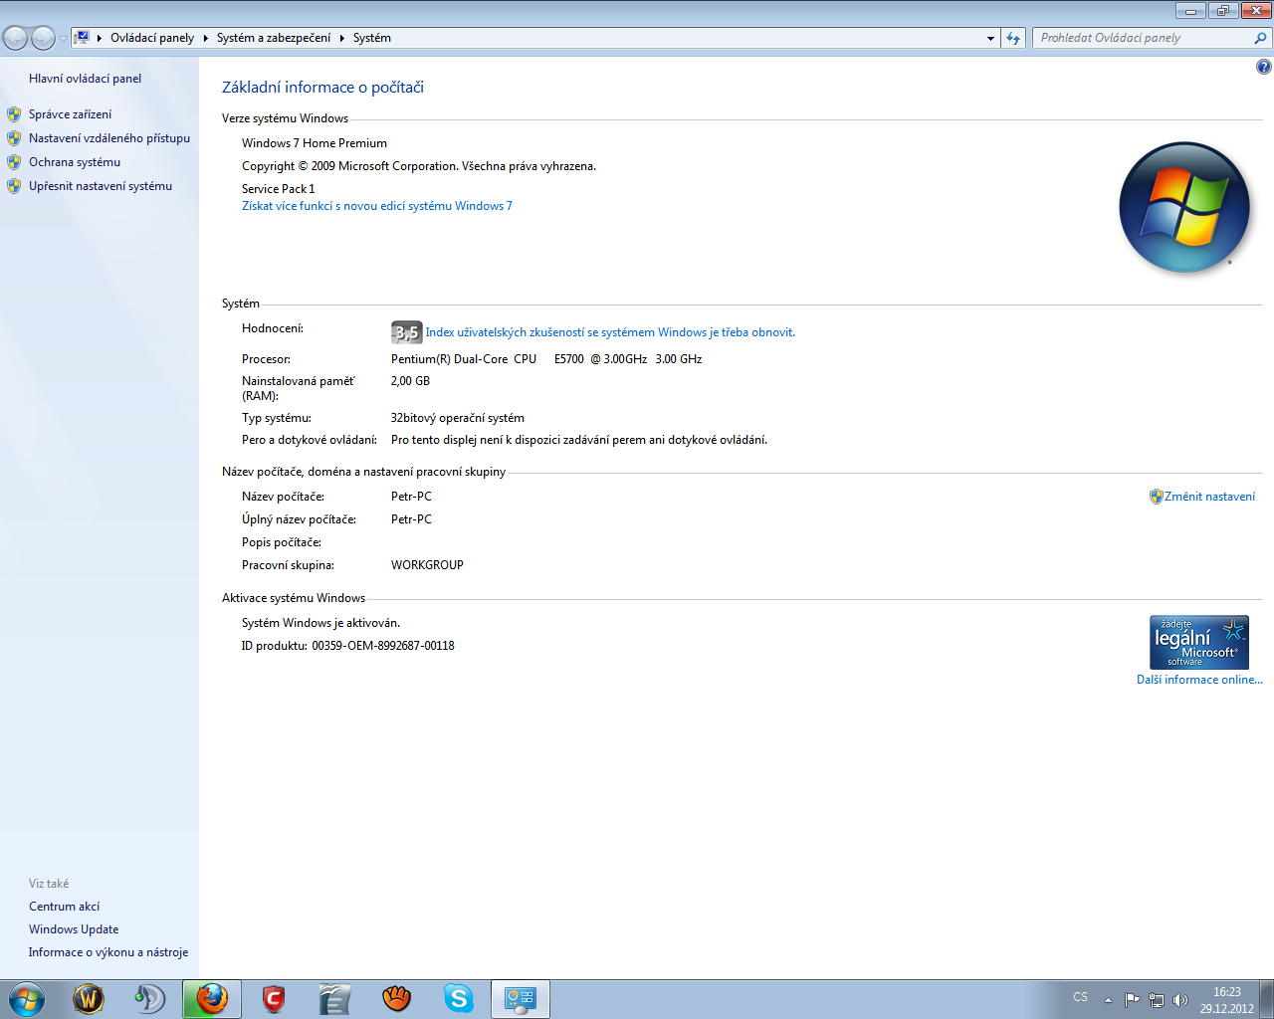Open the Mumble taskbar icon
The height and width of the screenshot is (1019, 1274).
tap(149, 998)
